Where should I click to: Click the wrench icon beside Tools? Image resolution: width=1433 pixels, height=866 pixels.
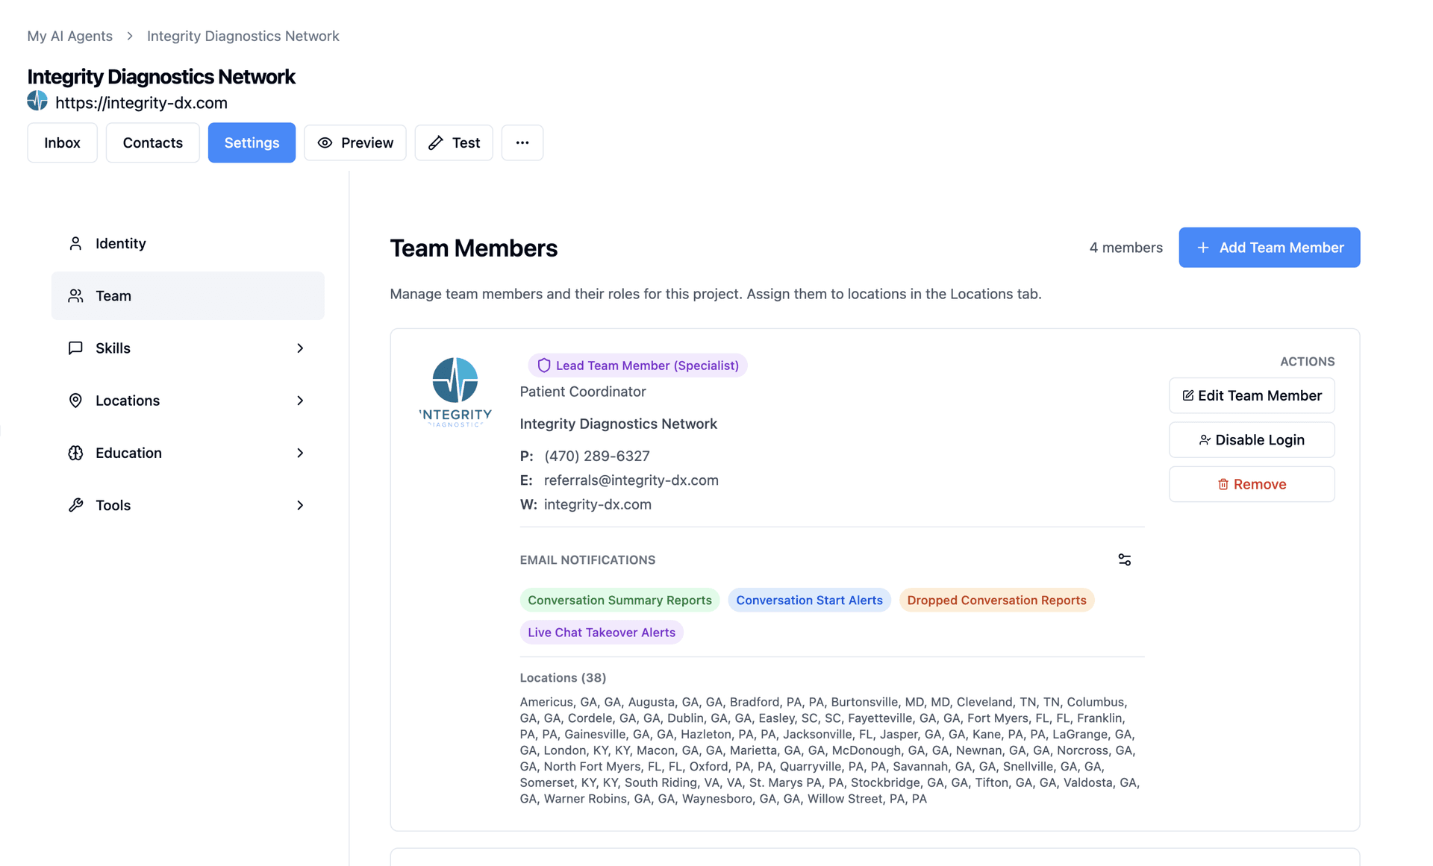(x=75, y=505)
